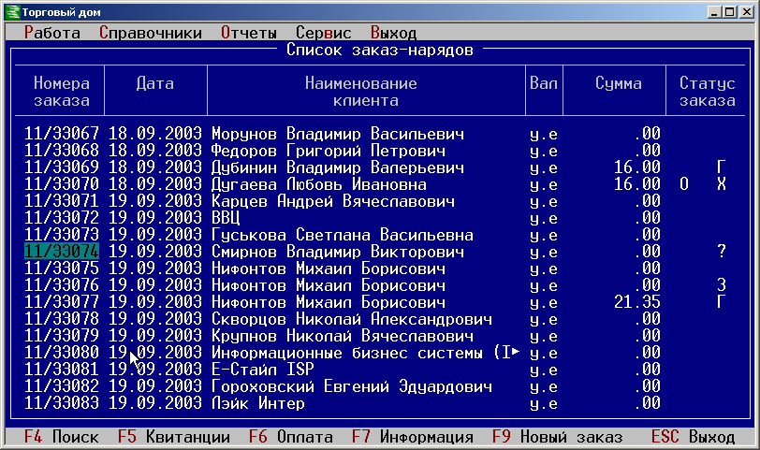
Task: Click sum 16.00 for order 11/33070
Action: coord(637,184)
